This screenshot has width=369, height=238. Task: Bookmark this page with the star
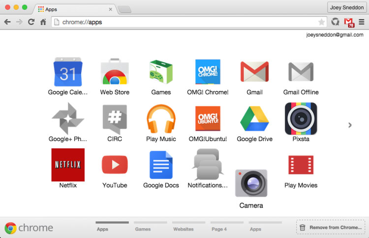(x=321, y=22)
